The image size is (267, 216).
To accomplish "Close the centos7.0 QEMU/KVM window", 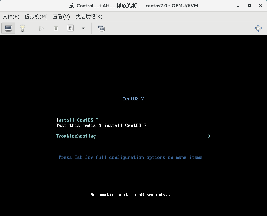I will pos(261,6).
